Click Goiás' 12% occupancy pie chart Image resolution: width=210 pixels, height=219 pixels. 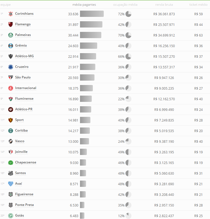[x=128, y=216]
